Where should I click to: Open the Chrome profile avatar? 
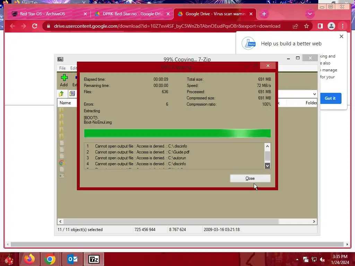point(331,26)
